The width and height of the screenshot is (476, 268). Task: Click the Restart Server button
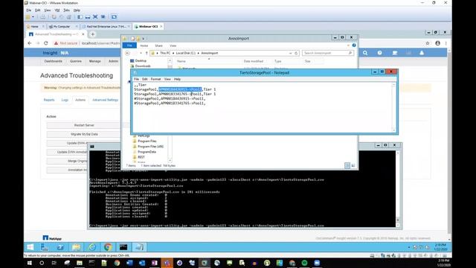(84, 125)
